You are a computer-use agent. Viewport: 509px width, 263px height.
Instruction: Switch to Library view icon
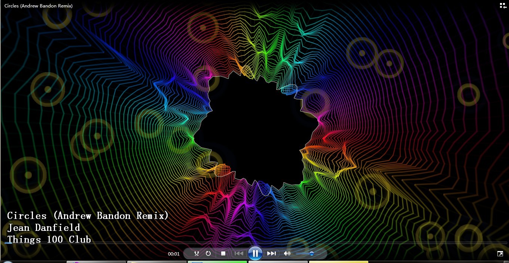point(503,5)
